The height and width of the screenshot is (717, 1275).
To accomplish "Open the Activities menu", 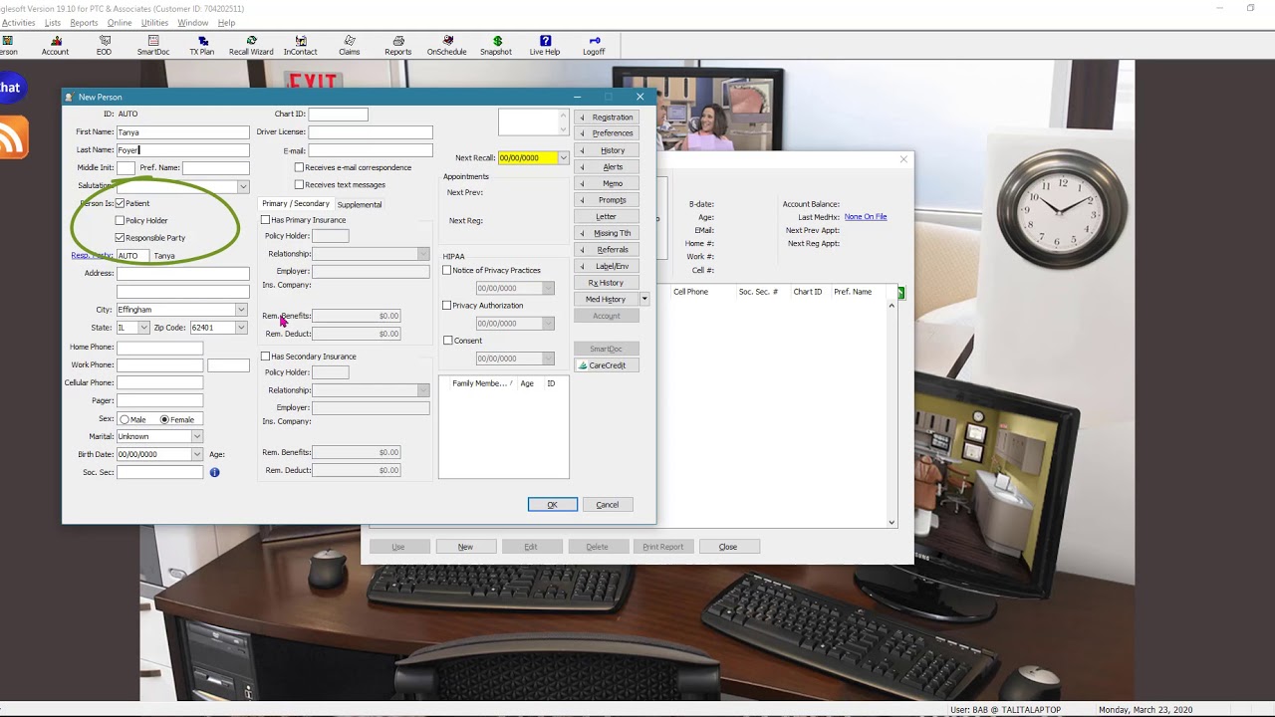I will (x=17, y=23).
